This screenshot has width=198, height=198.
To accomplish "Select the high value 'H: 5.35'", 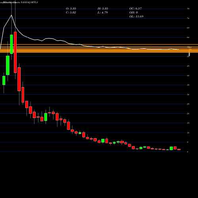I will [103, 9].
